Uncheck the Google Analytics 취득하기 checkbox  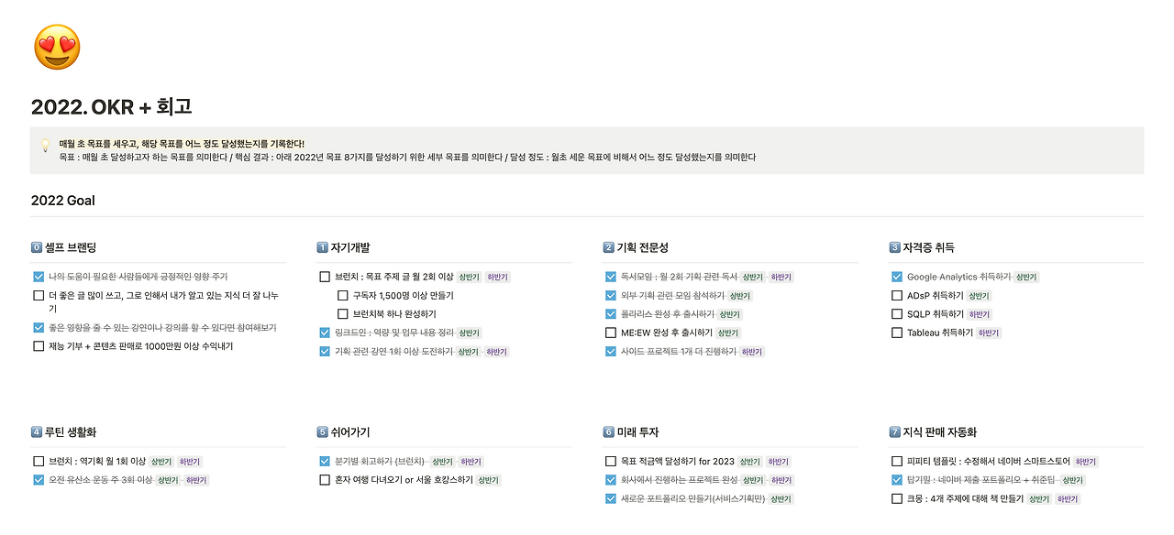(896, 276)
